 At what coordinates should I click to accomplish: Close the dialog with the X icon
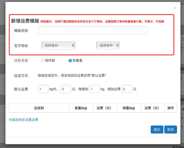point(175,8)
